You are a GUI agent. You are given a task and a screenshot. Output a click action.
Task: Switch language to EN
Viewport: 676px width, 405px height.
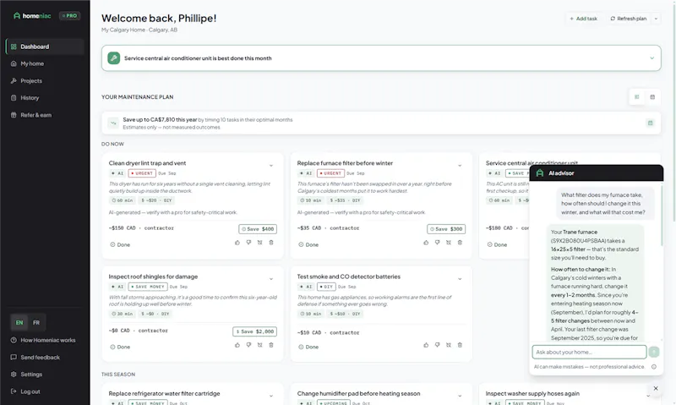tap(19, 323)
